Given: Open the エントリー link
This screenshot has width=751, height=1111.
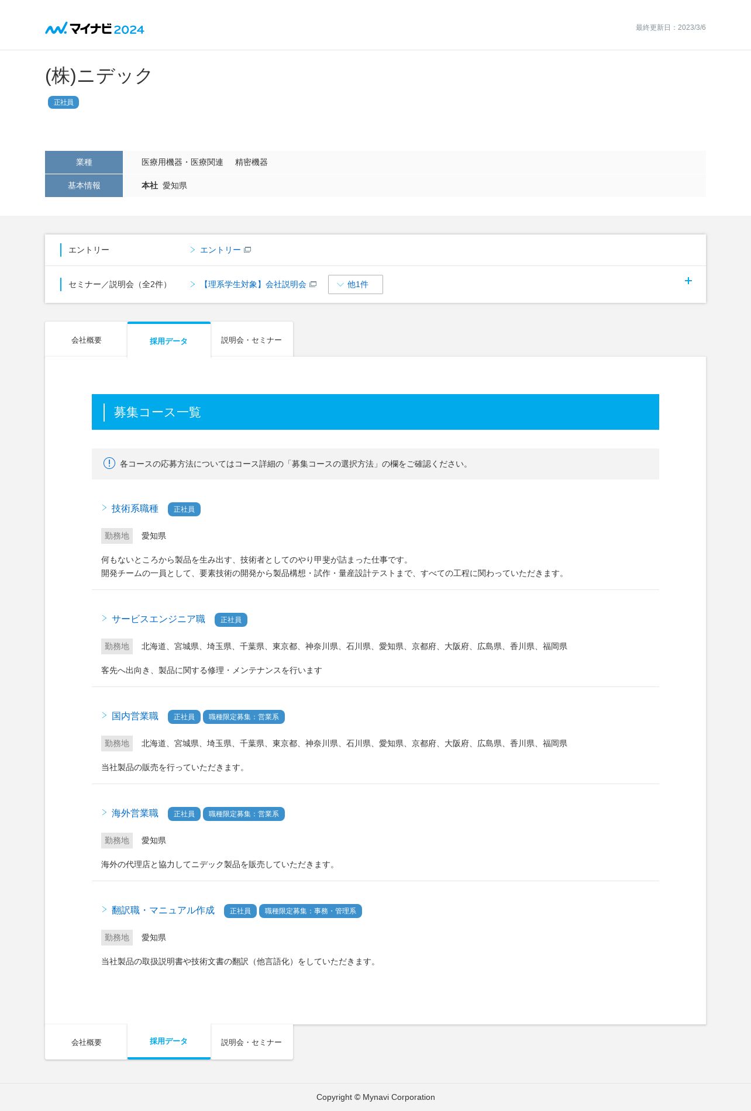Looking at the screenshot, I should pyautogui.click(x=220, y=250).
